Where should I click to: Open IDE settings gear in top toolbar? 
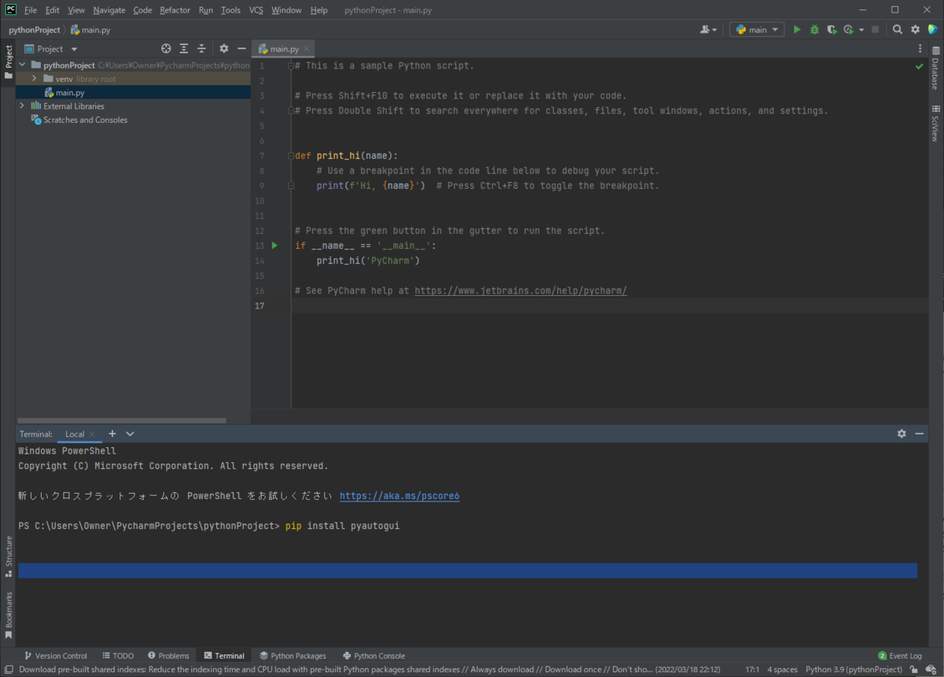tap(916, 29)
